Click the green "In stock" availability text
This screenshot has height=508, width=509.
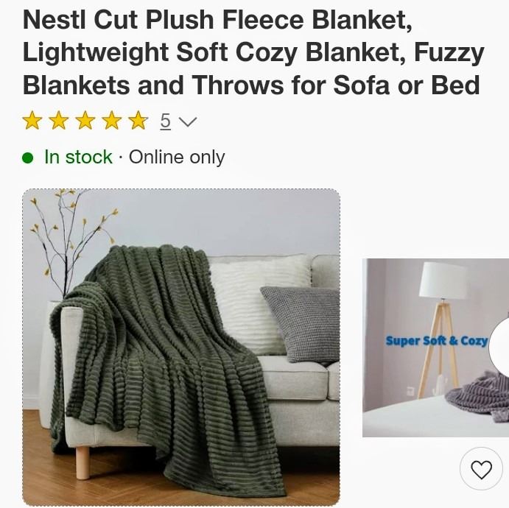[x=78, y=158]
